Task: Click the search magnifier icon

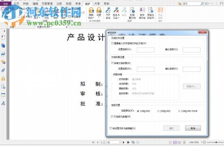Action: tap(202, 4)
